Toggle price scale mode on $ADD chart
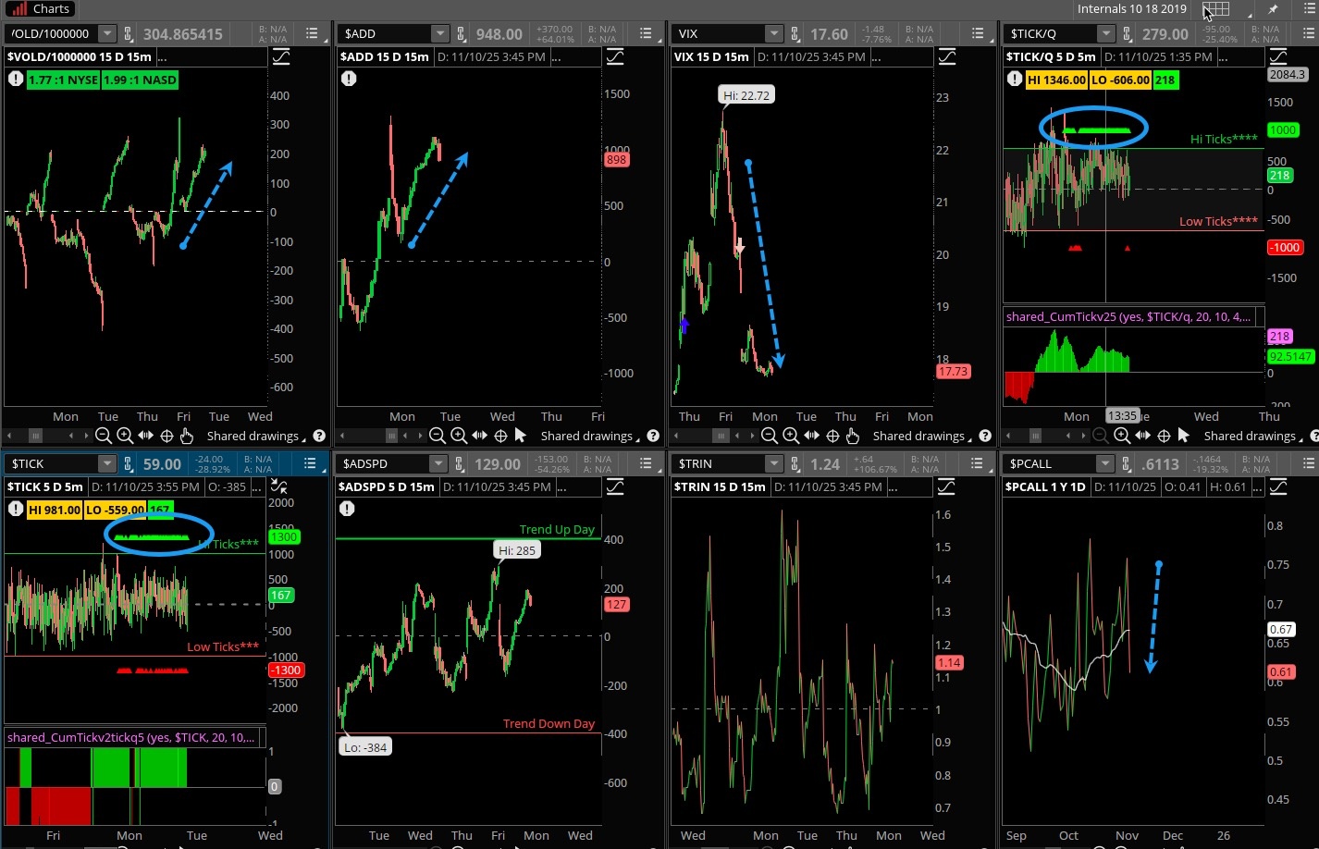This screenshot has width=1319, height=849. click(614, 57)
